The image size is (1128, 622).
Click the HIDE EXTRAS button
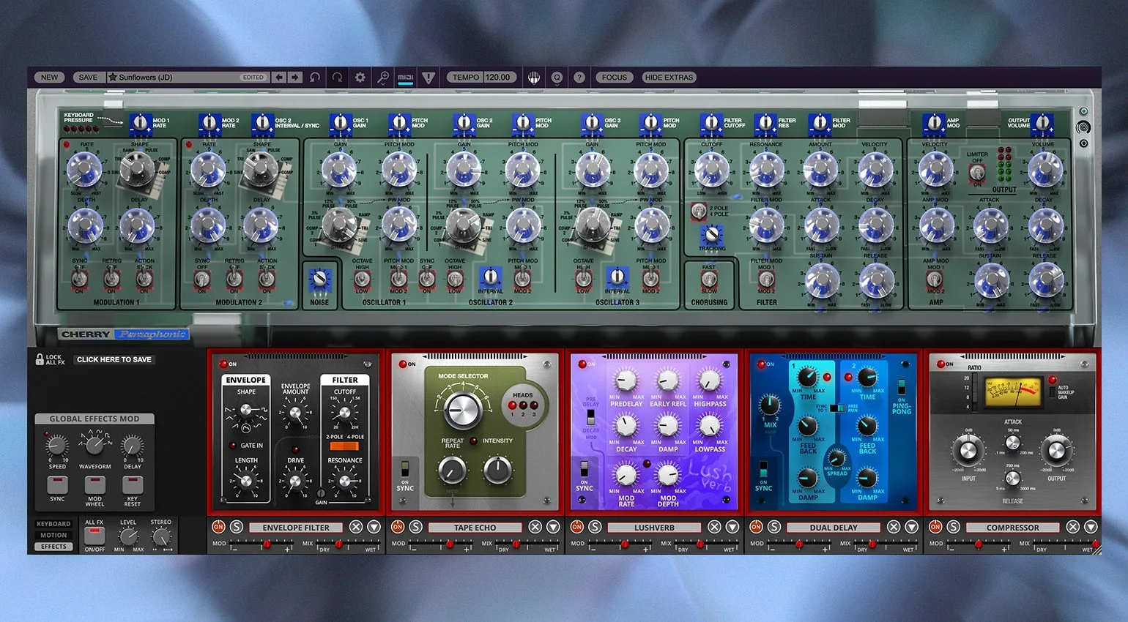point(669,77)
